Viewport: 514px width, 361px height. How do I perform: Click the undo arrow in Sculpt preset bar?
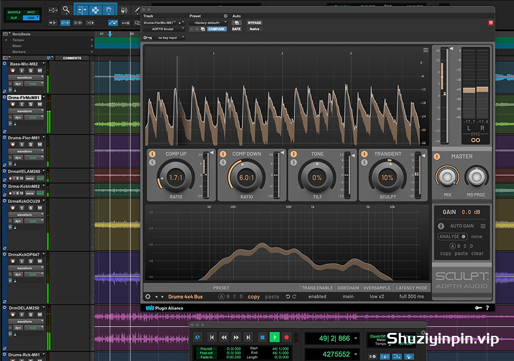(x=288, y=296)
